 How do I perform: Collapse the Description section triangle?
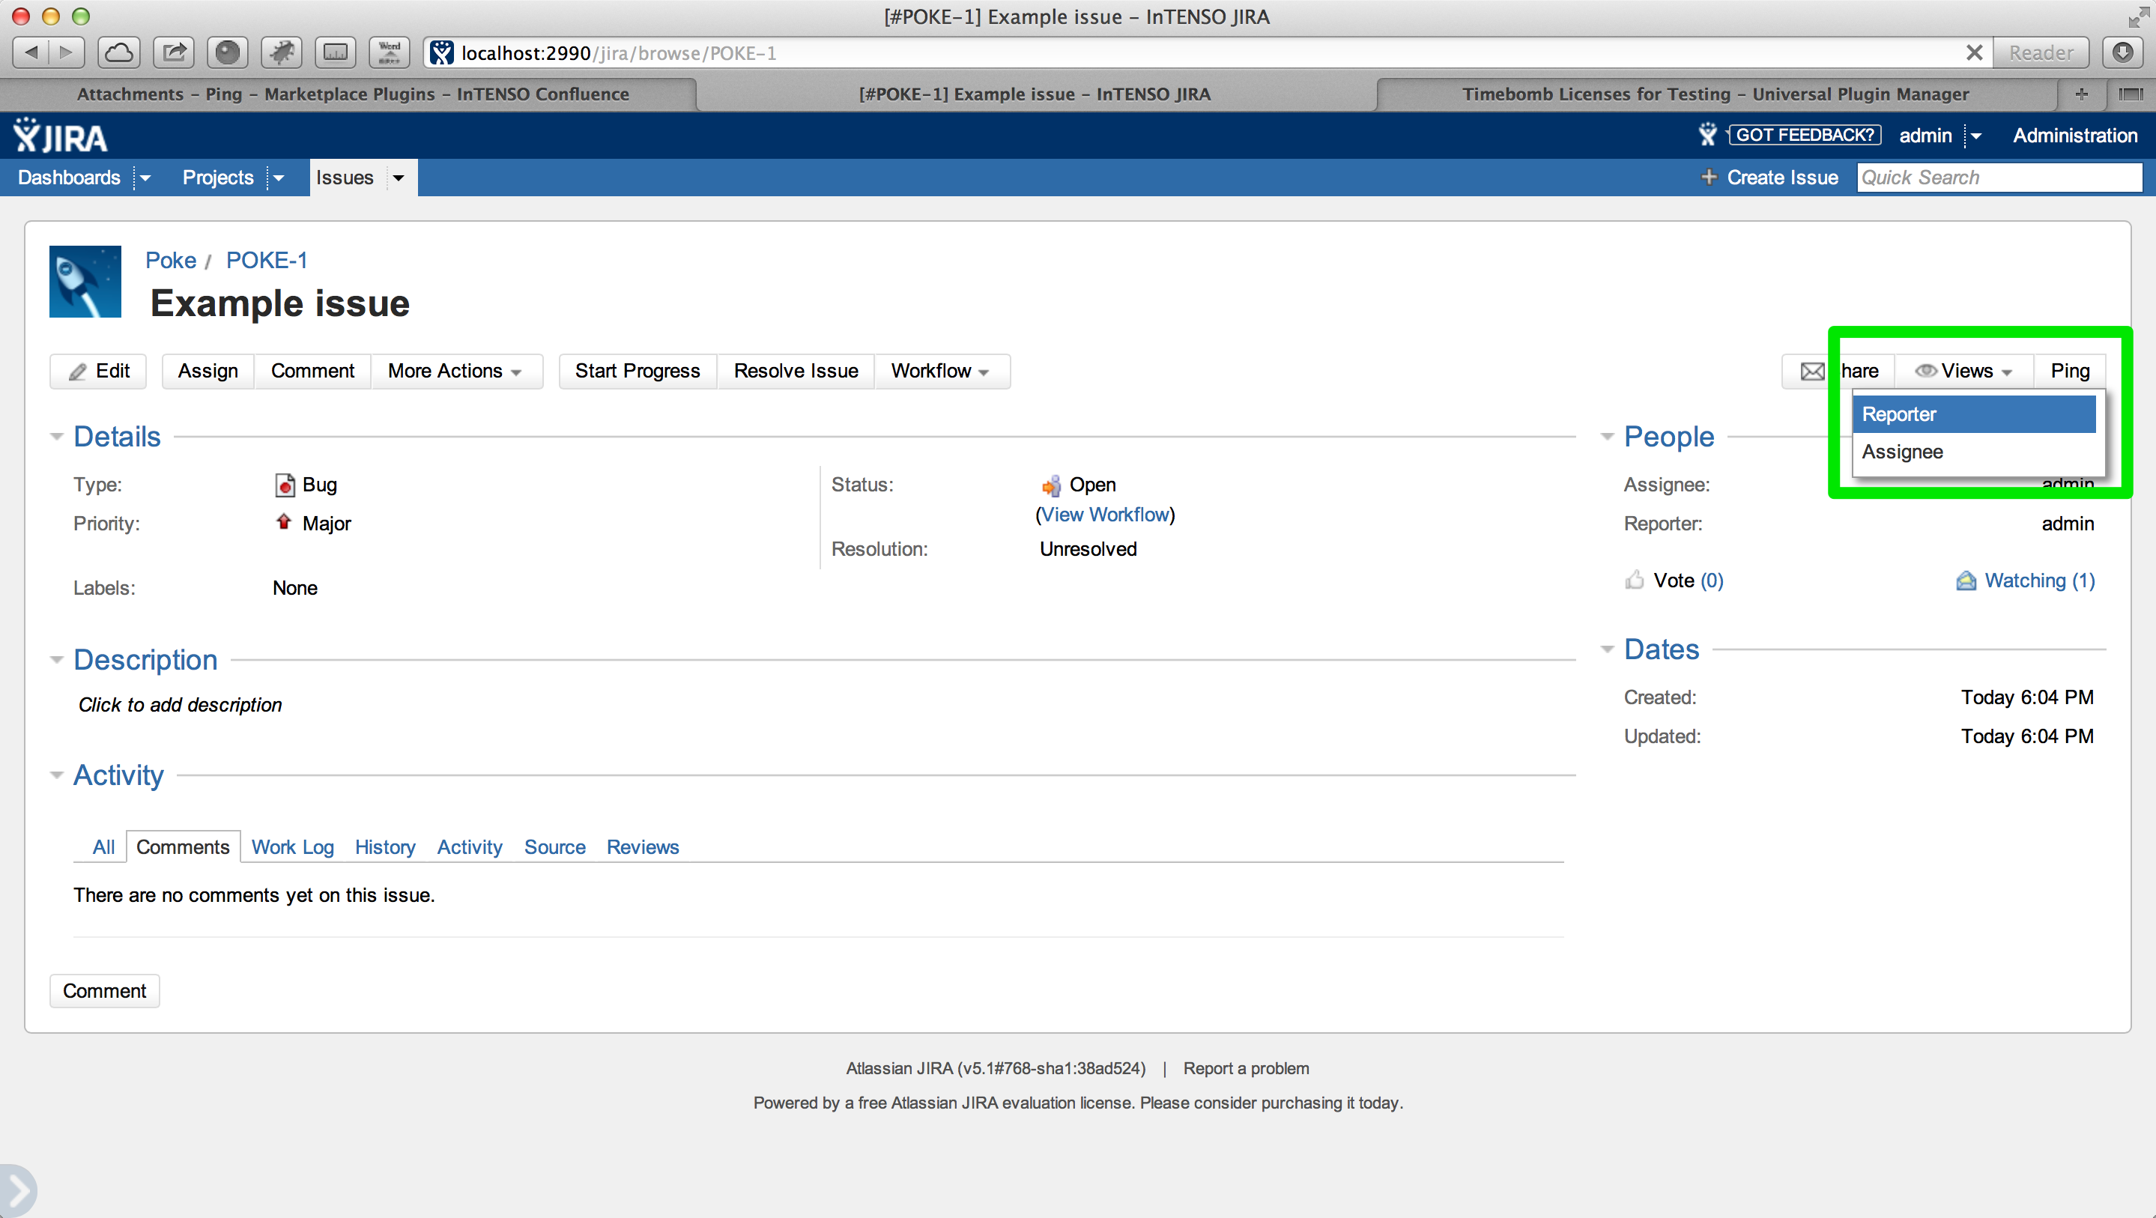(x=57, y=660)
